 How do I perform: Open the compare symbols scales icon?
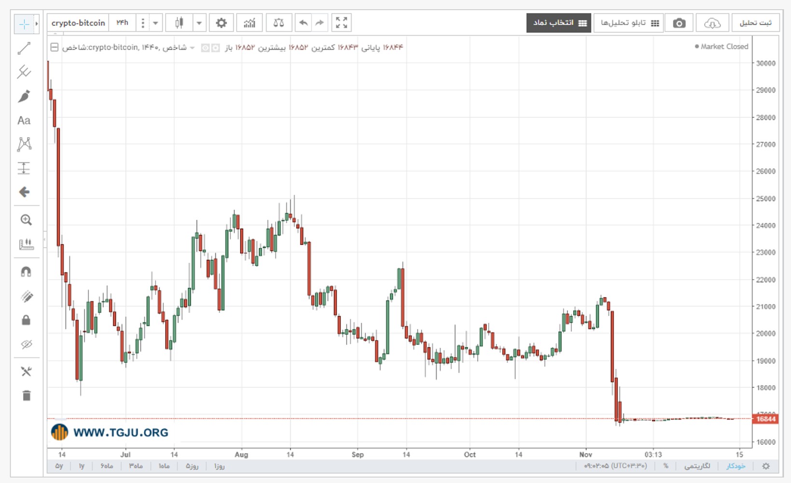279,23
